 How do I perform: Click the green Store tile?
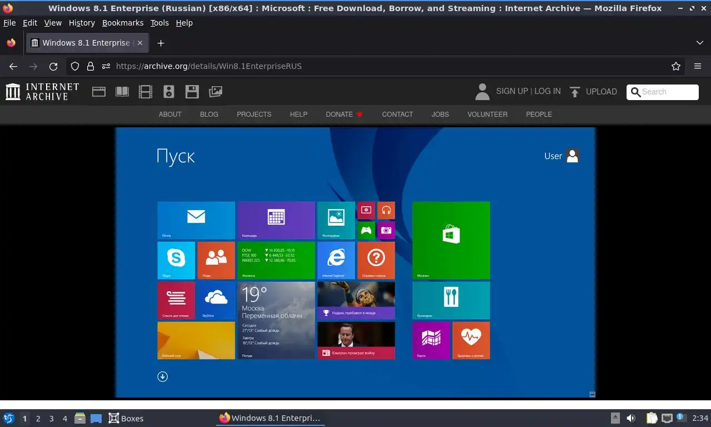[451, 240]
